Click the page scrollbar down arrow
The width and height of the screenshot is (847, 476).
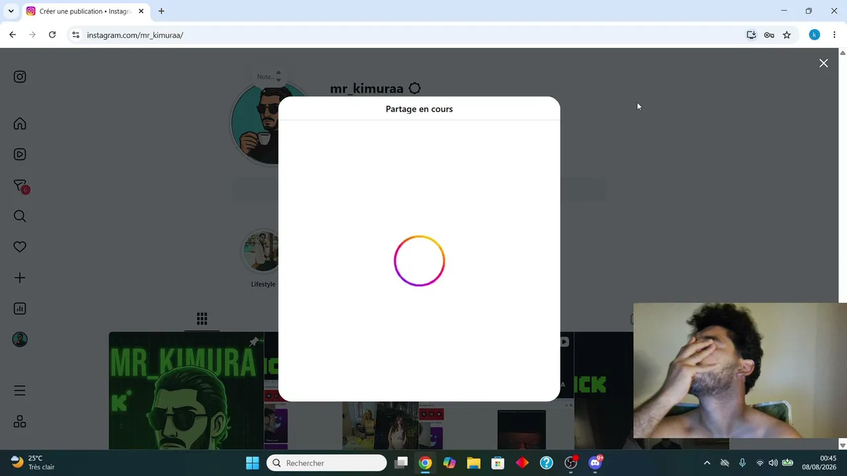tap(842, 446)
